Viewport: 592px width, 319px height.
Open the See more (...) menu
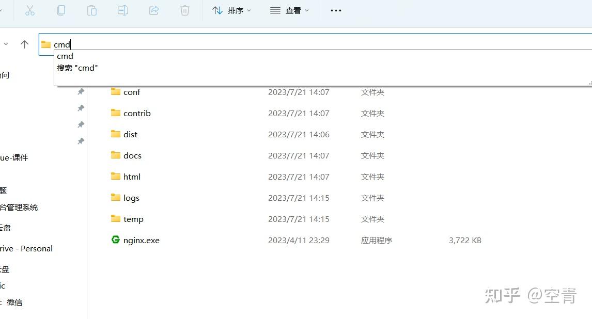coord(335,10)
